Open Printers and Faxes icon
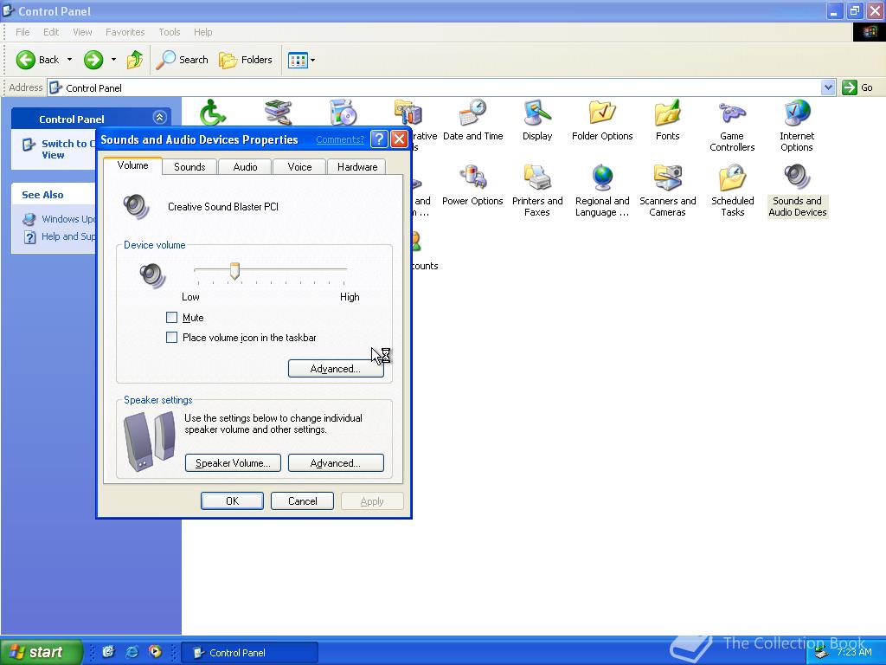The height and width of the screenshot is (665, 886). [536, 190]
